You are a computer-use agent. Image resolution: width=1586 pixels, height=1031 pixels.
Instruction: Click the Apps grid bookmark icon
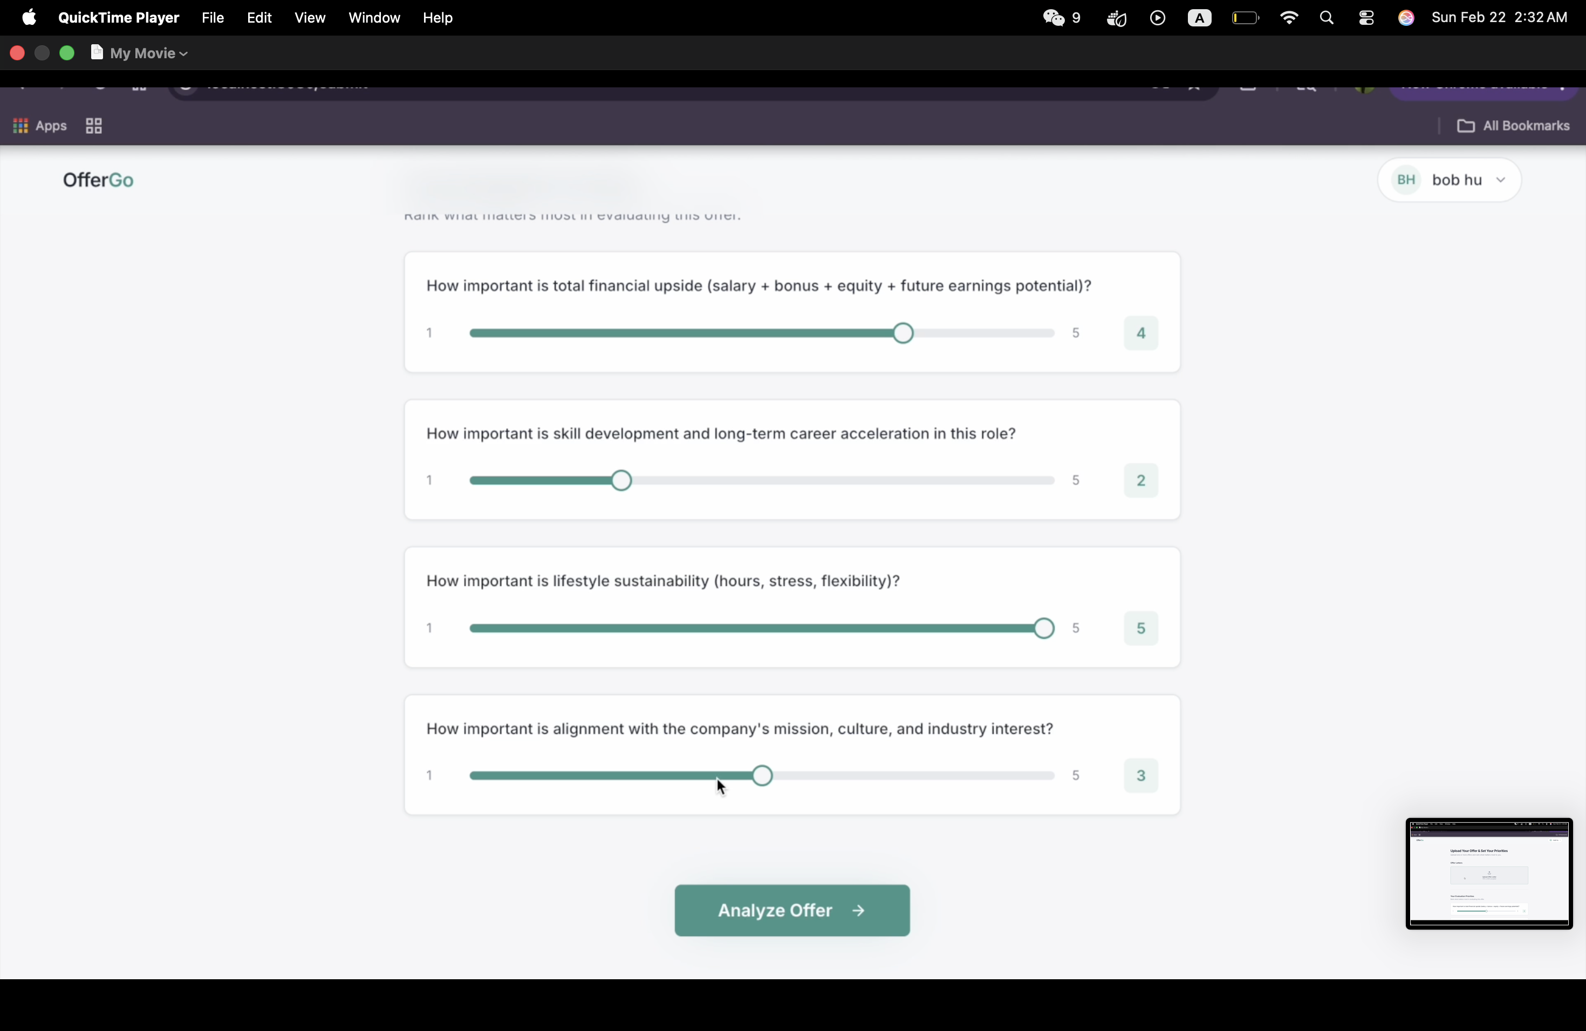point(40,126)
